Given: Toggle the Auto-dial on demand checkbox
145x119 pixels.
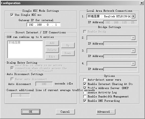Looking at the screenshot, I should pyautogui.click(x=12, y=68).
